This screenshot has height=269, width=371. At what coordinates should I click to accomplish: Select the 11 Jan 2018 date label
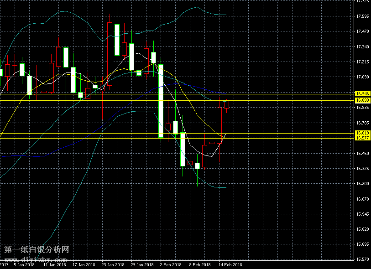tap(54, 264)
